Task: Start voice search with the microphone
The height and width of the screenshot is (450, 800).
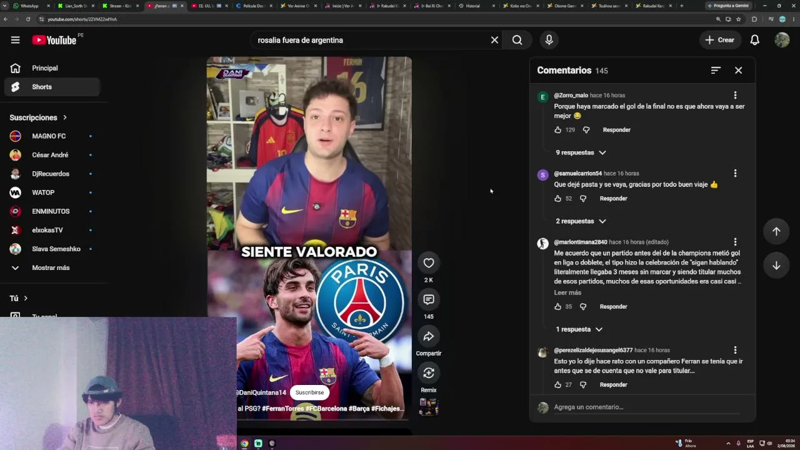Action: pyautogui.click(x=549, y=40)
